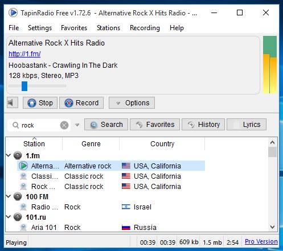283x251 pixels.
Task: Click into the rock search field
Action: tap(39, 125)
